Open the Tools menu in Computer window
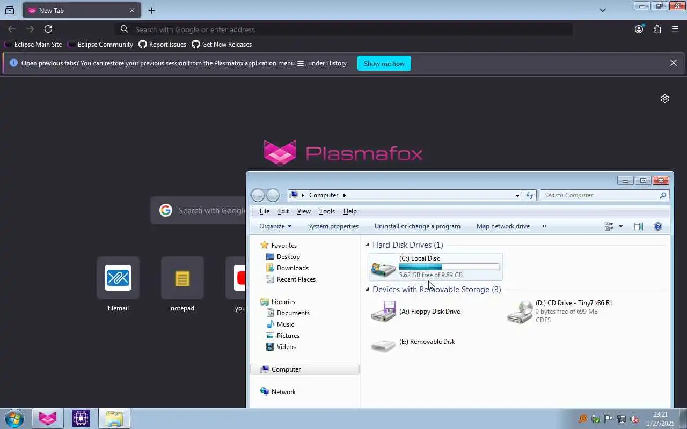The width and height of the screenshot is (687, 429). coord(327,211)
